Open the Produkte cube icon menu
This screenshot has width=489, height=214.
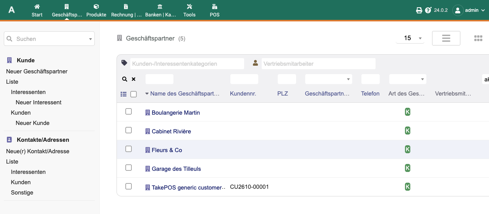(x=96, y=6)
